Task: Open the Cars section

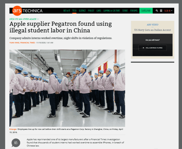Action: [99, 11]
